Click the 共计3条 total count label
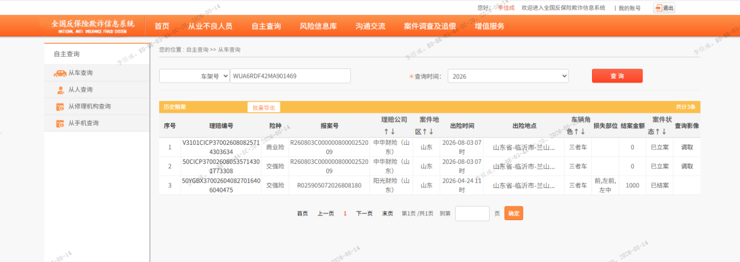The image size is (740, 262). pyautogui.click(x=685, y=107)
